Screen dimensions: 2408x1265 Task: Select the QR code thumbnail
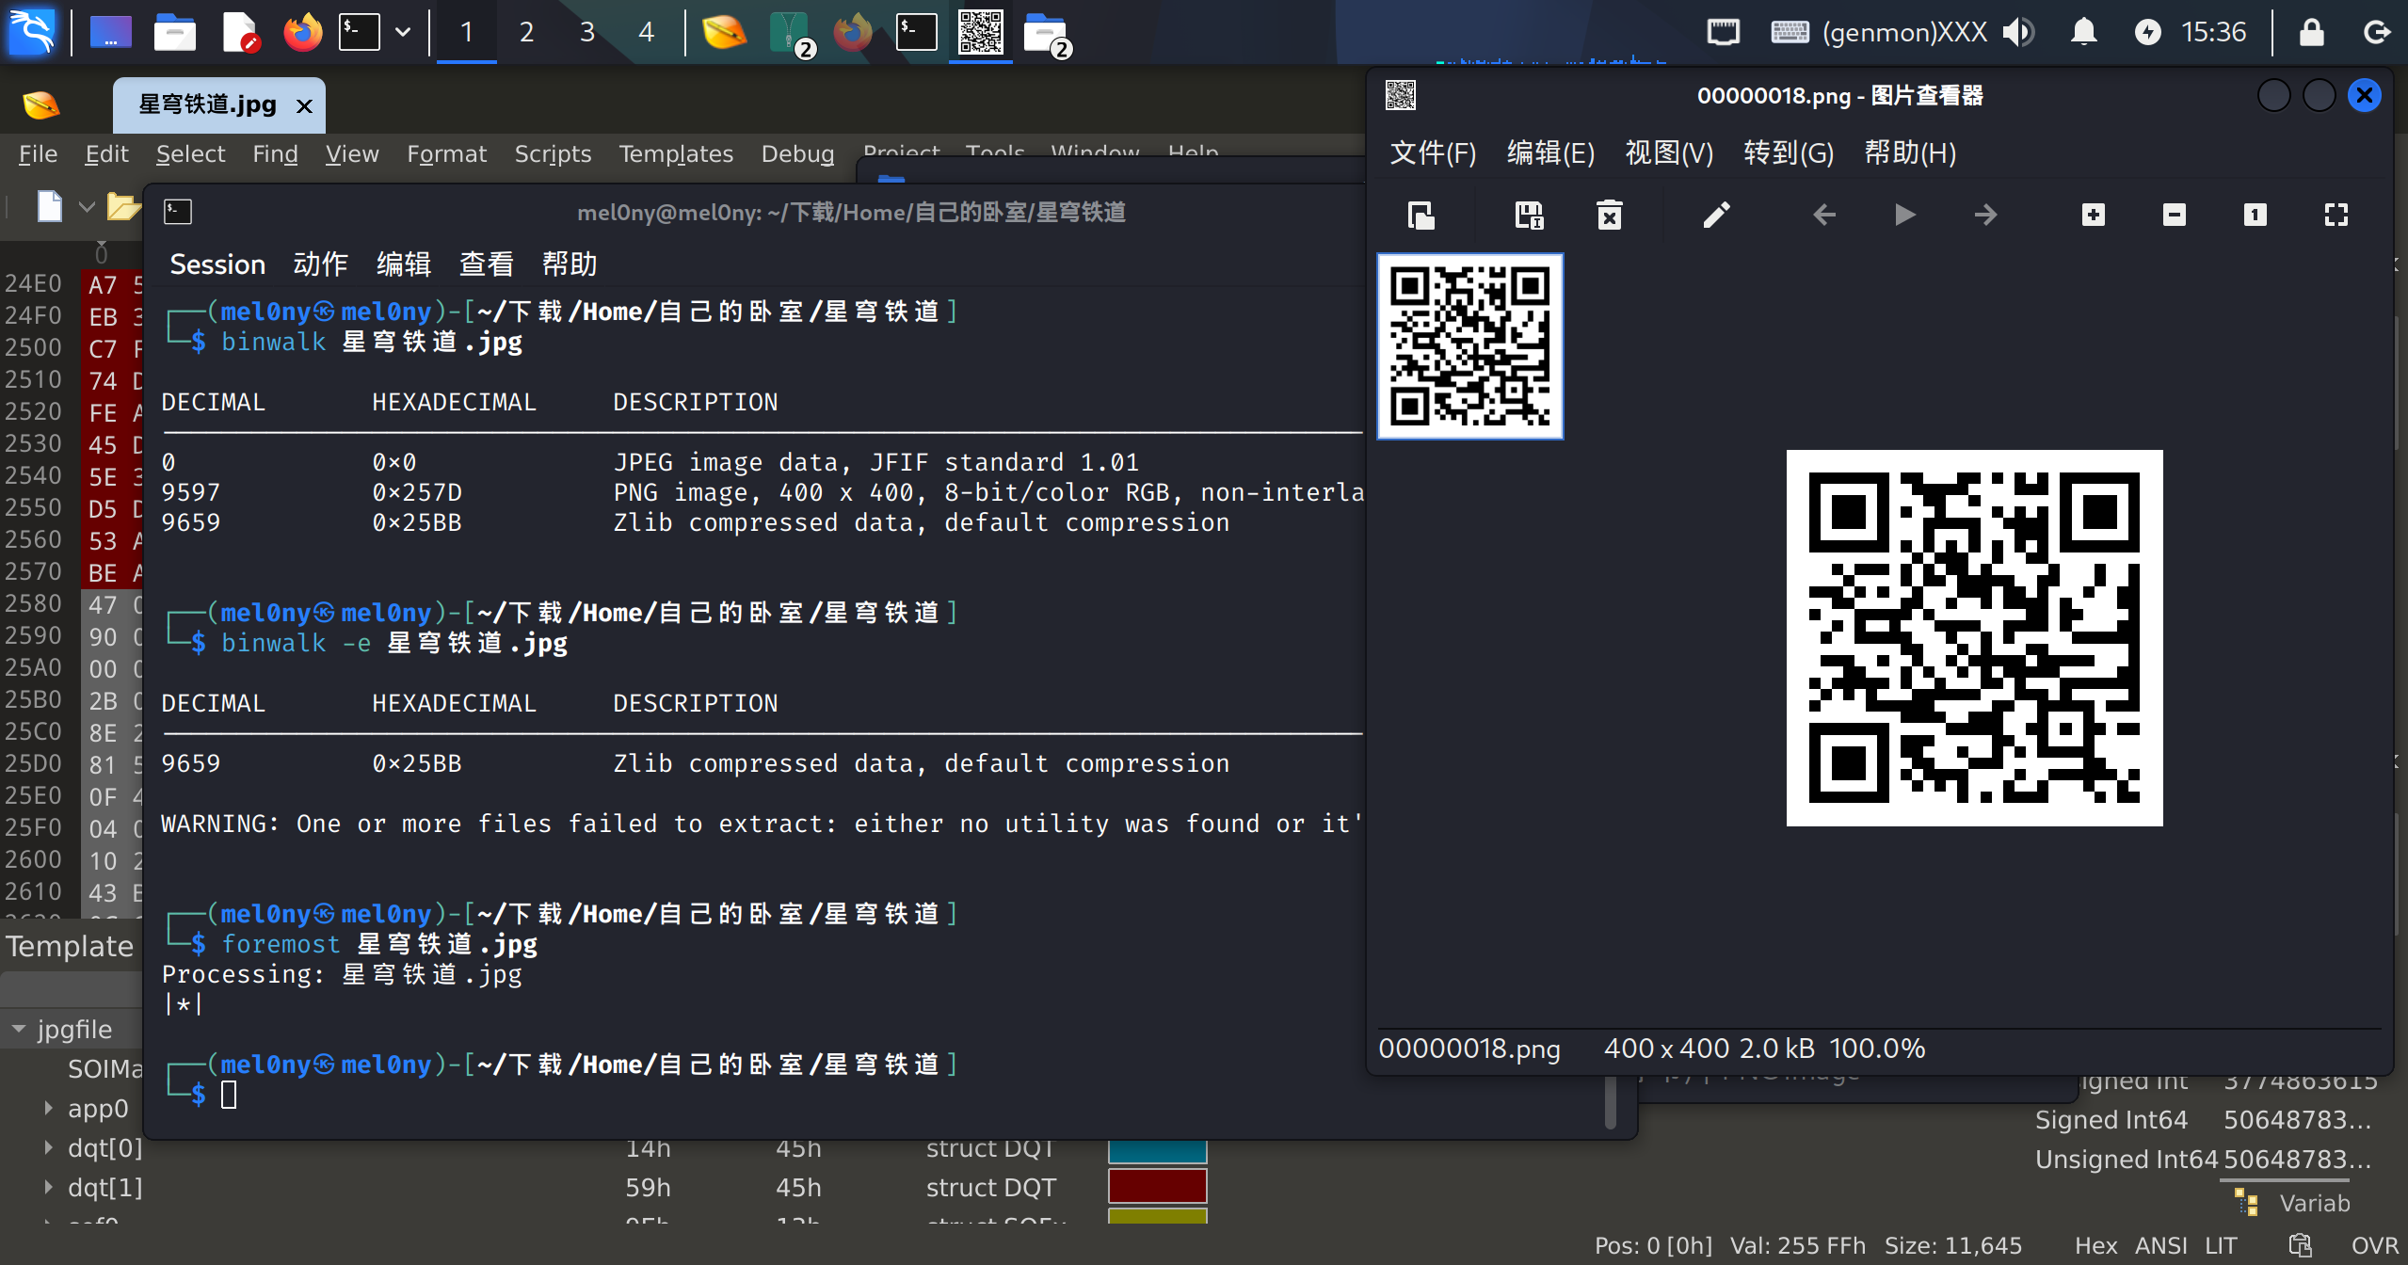pyautogui.click(x=1469, y=346)
